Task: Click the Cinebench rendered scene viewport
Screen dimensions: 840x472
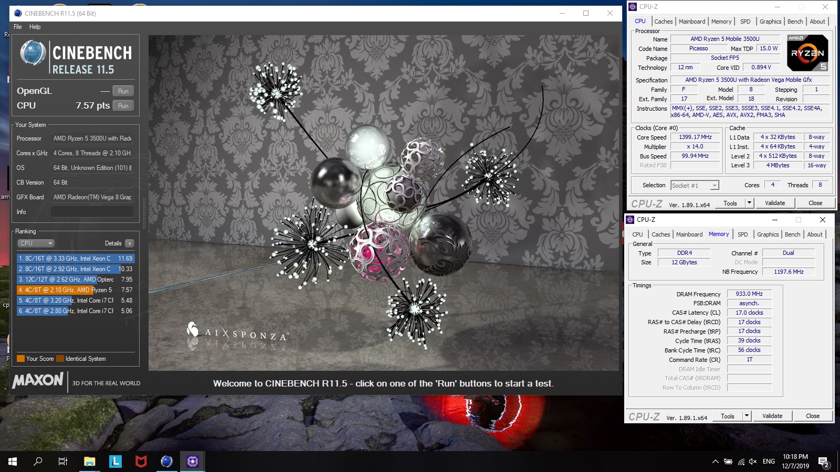Action: (x=384, y=203)
